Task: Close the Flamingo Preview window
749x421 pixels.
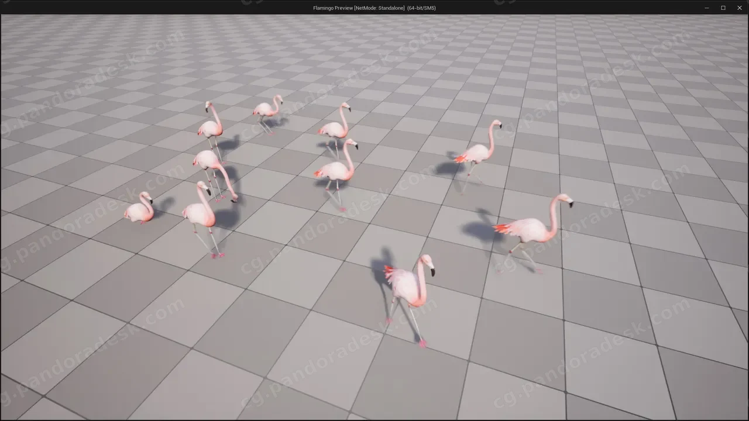Action: pos(739,8)
